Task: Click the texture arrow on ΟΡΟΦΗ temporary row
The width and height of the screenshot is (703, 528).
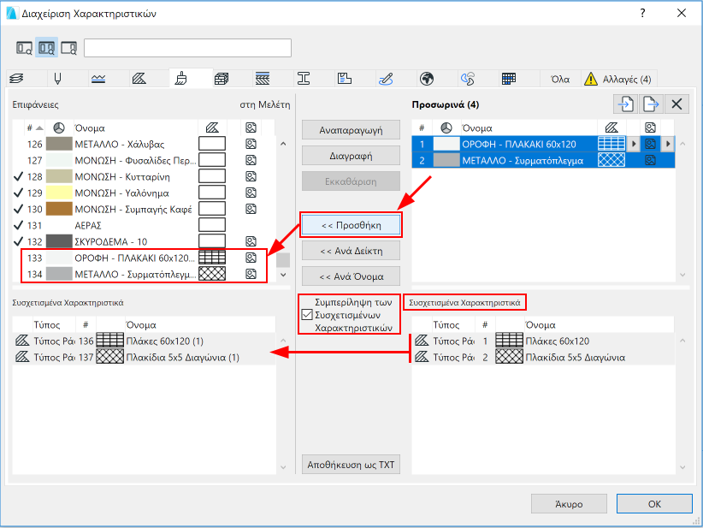Action: tap(668, 144)
